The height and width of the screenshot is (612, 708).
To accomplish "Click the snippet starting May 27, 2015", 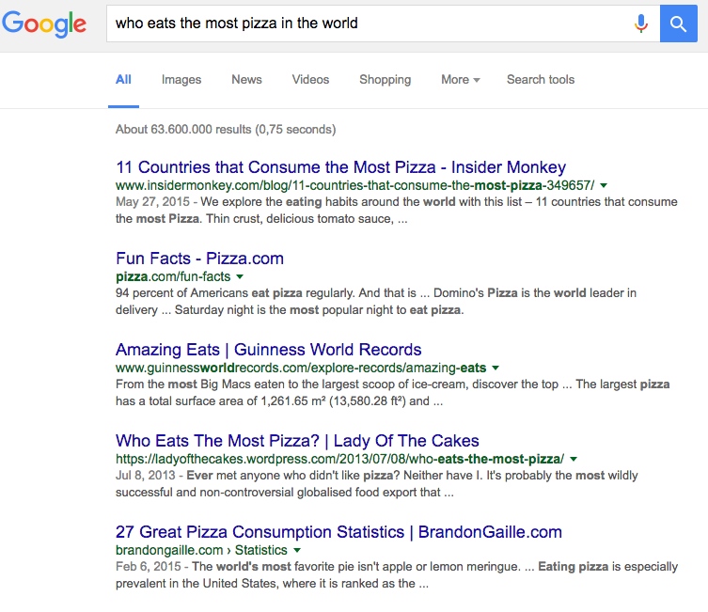I will pos(397,211).
